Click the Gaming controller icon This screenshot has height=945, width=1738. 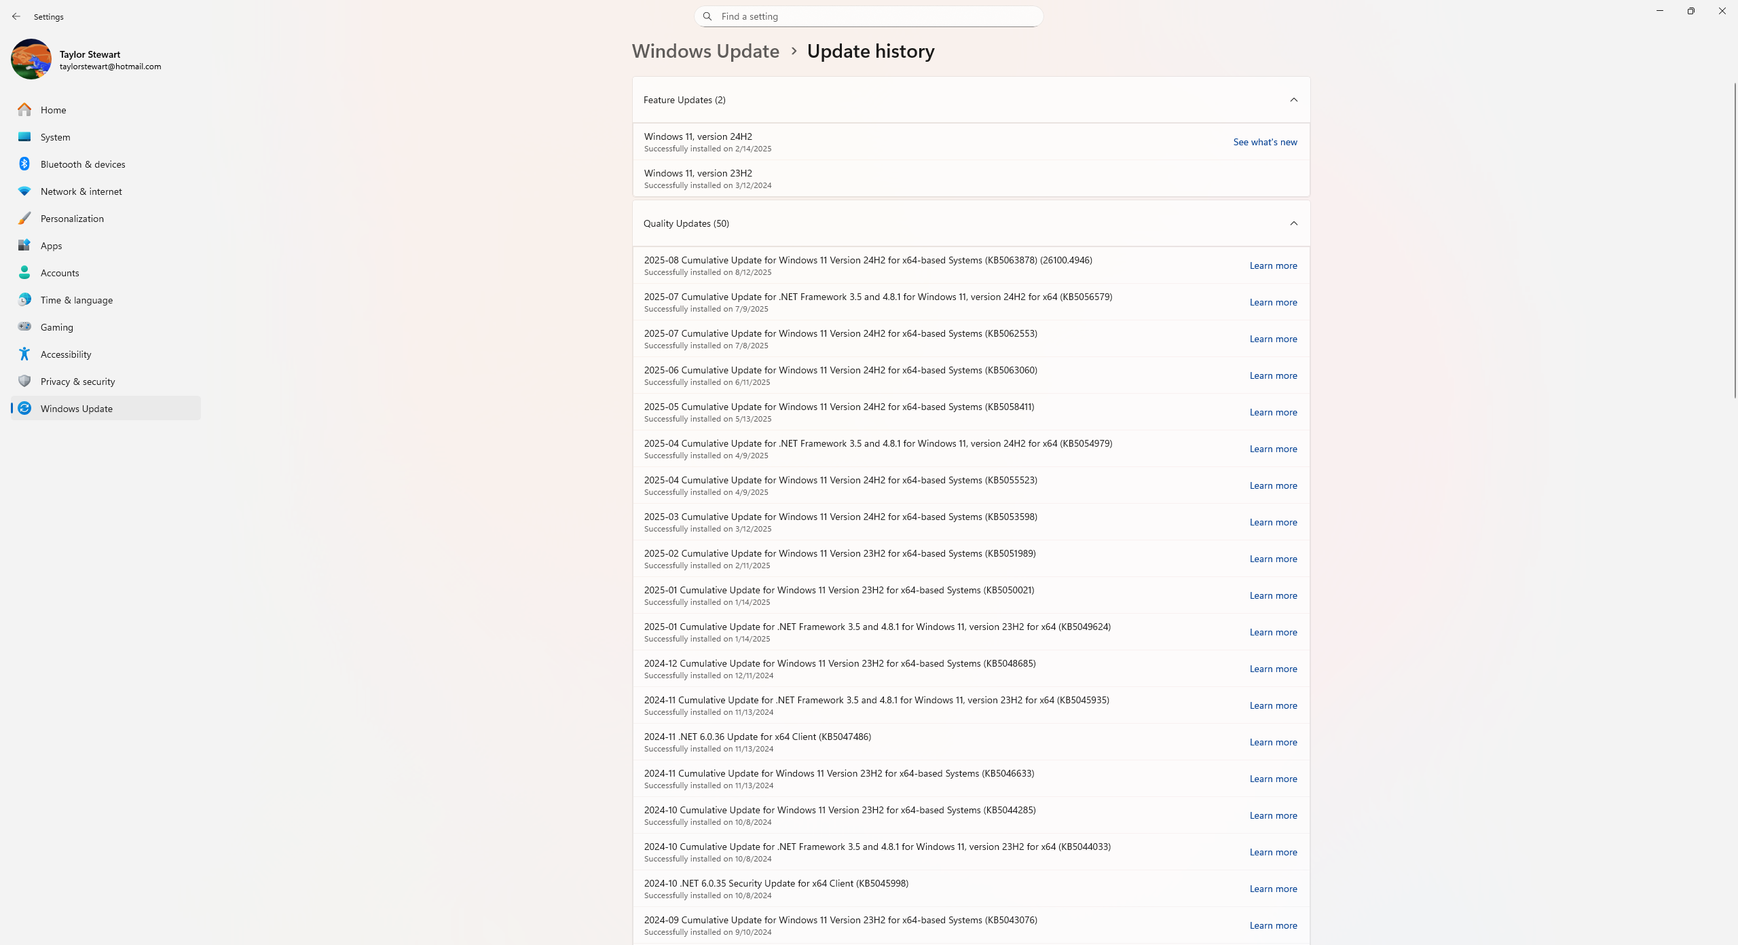click(x=24, y=327)
